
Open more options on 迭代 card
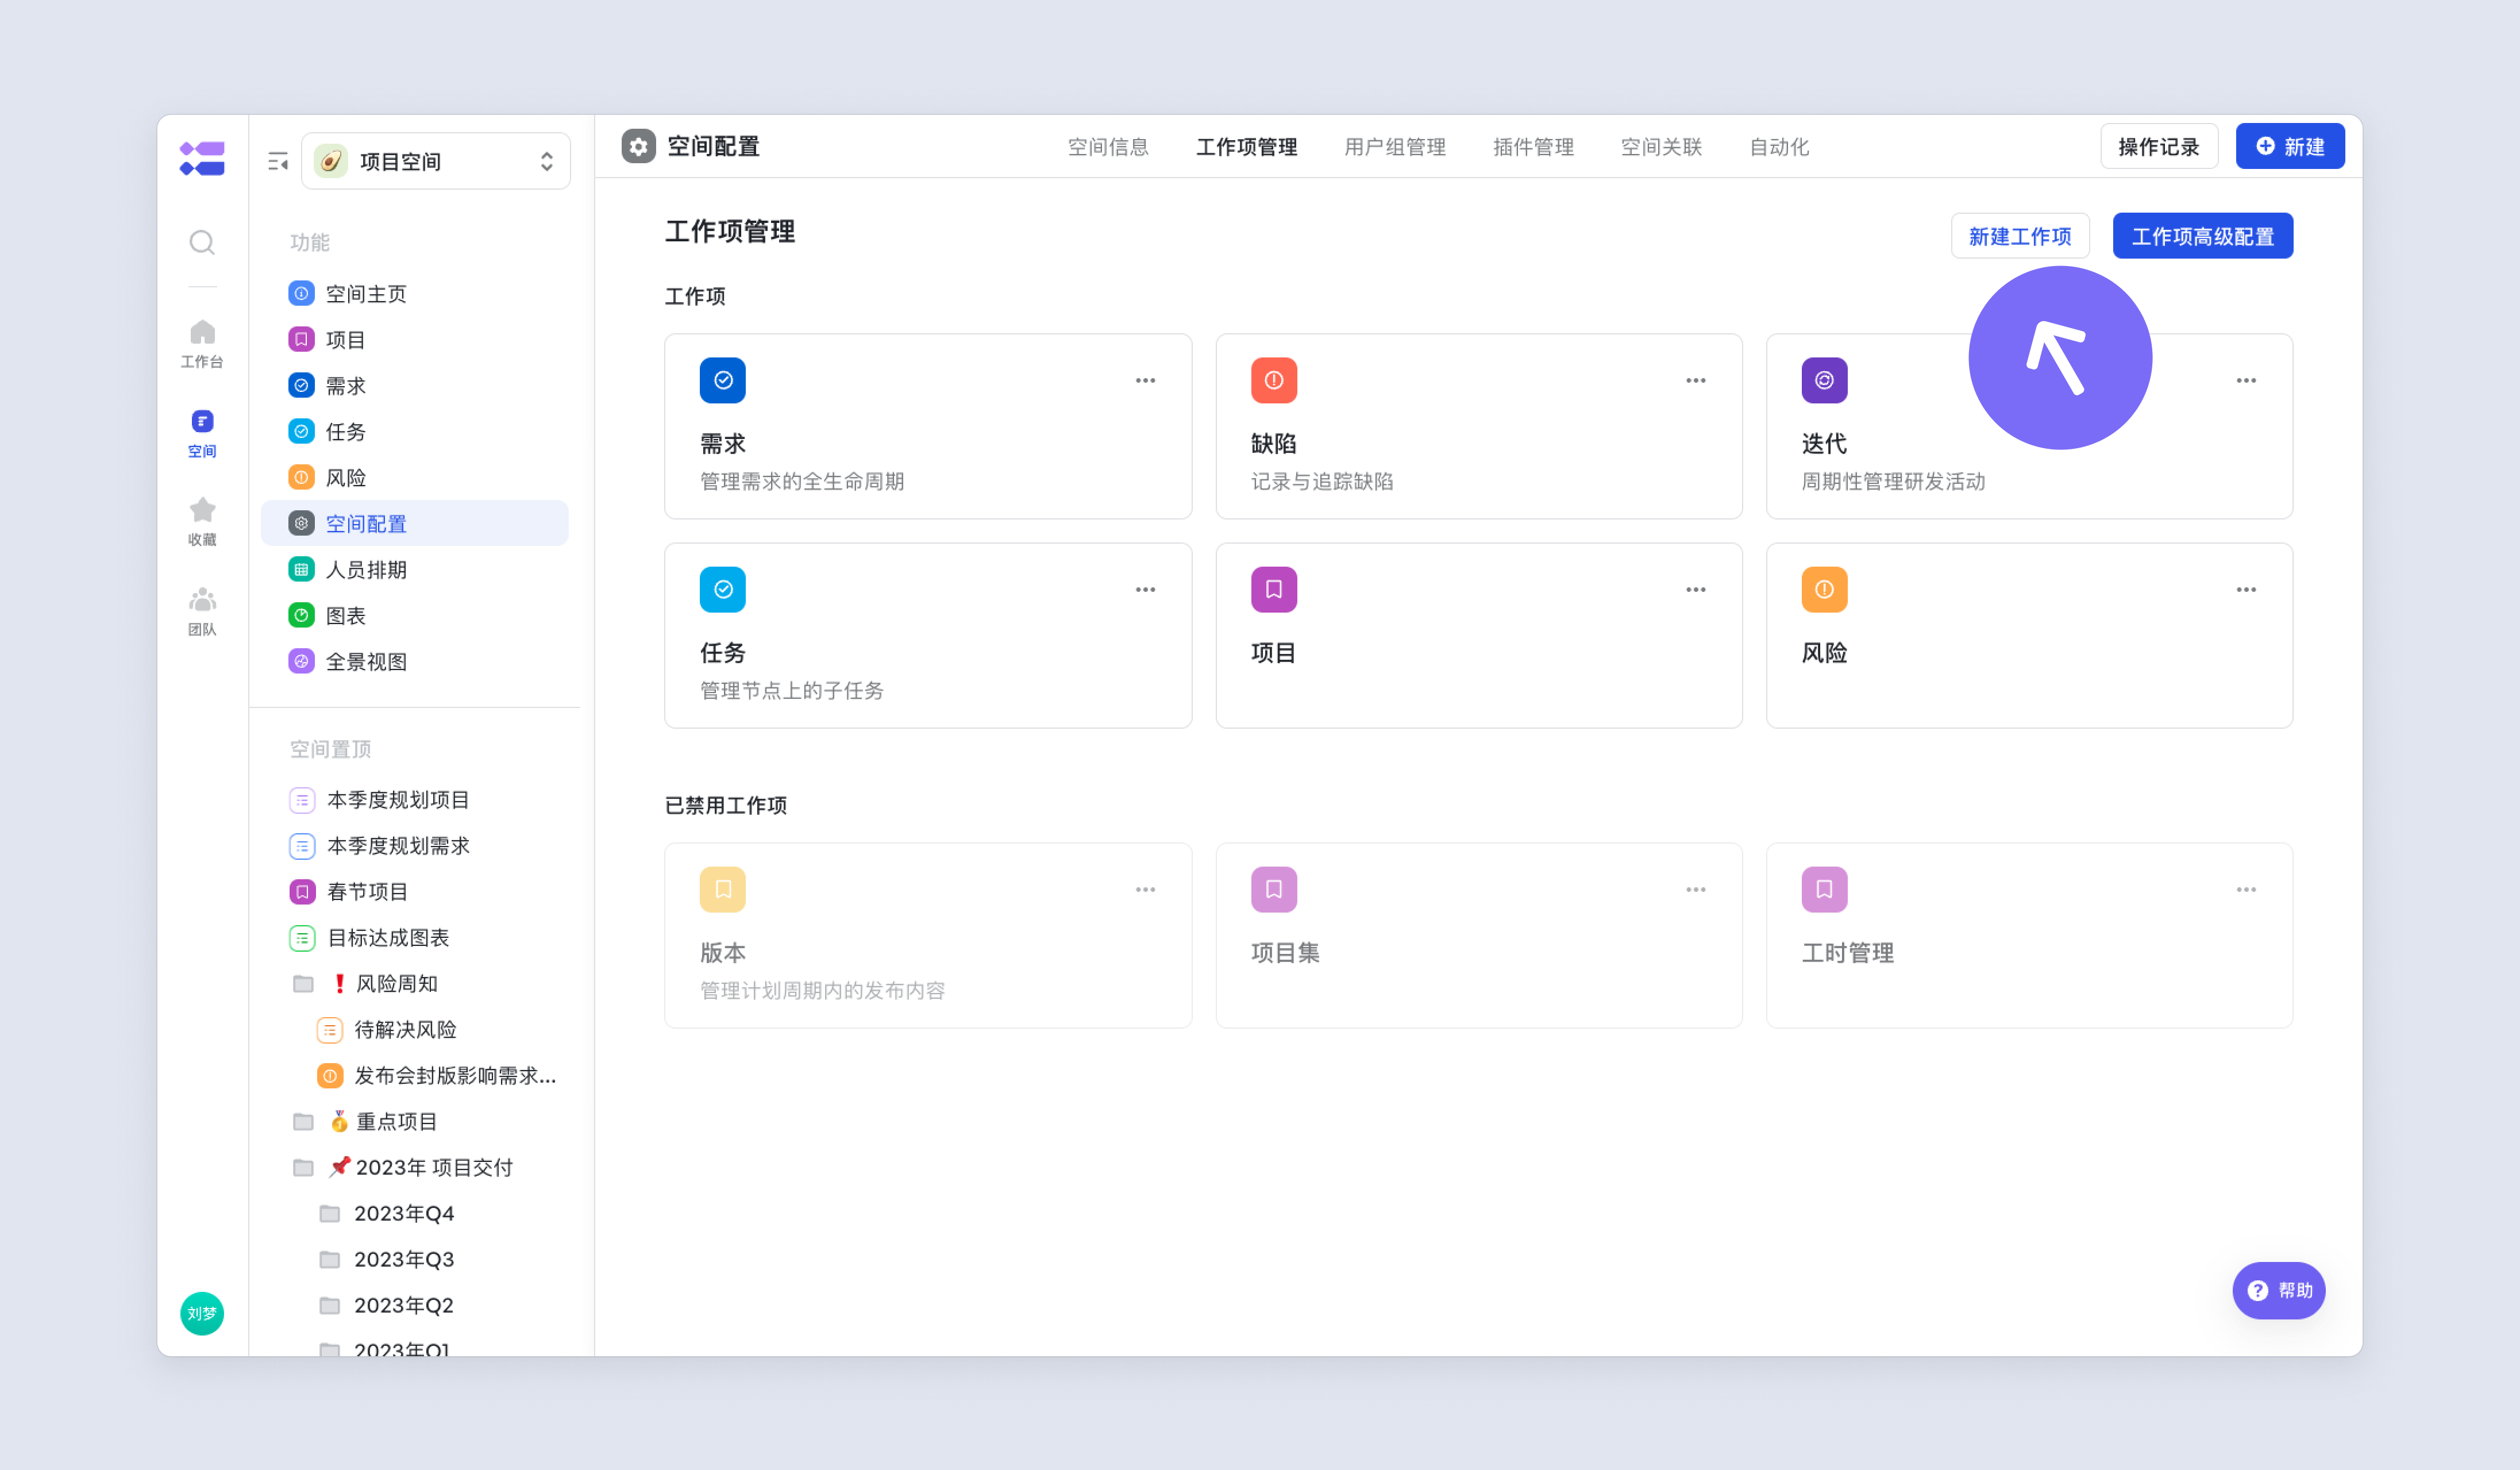tap(2246, 381)
